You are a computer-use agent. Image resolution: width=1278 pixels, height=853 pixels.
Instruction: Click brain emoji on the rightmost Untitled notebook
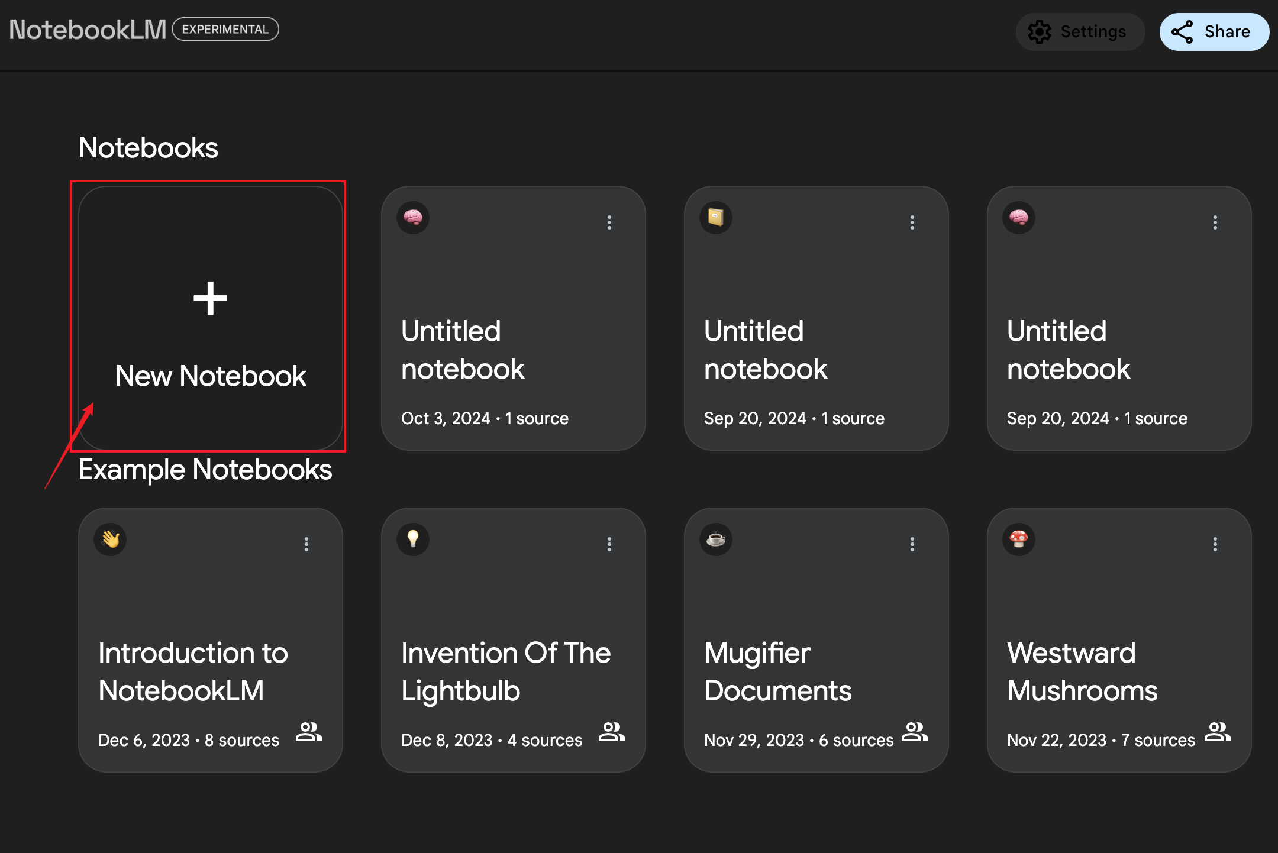(1019, 218)
